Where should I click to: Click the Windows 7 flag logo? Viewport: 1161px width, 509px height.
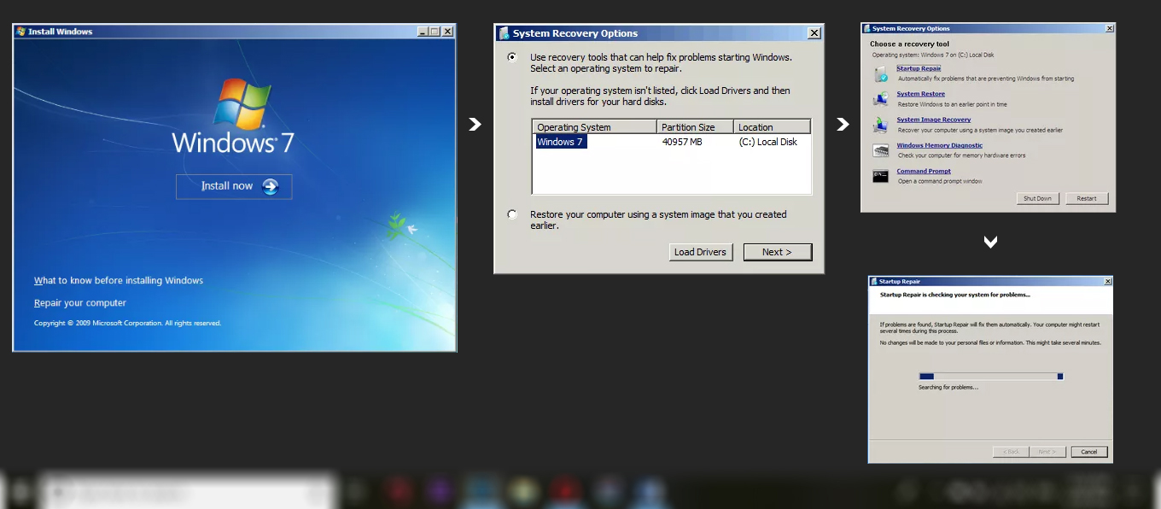(x=242, y=103)
